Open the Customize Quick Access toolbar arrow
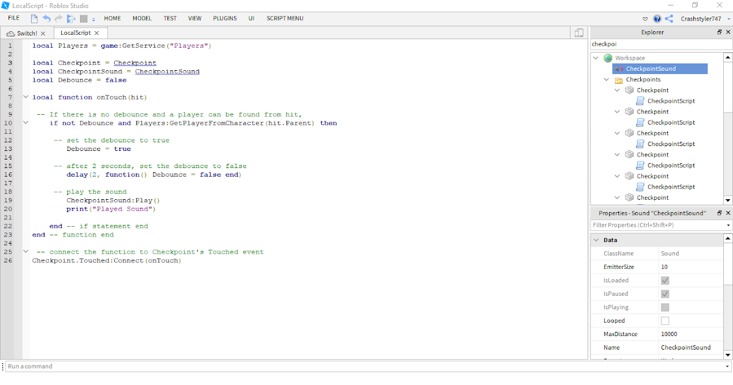This screenshot has width=733, height=385. 93,20
